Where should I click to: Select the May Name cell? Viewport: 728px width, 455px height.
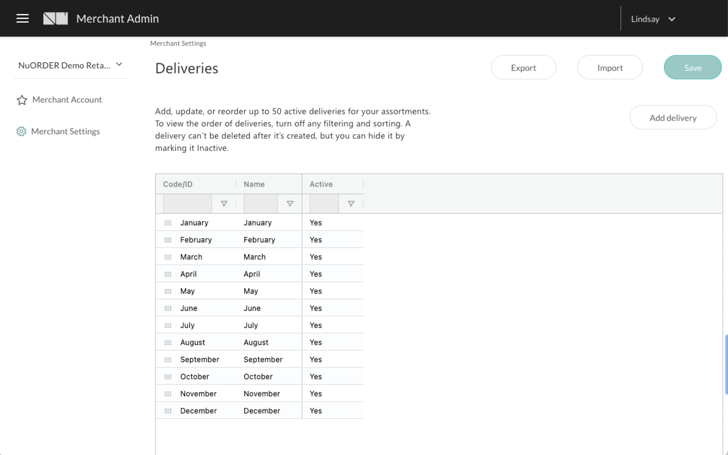(269, 291)
